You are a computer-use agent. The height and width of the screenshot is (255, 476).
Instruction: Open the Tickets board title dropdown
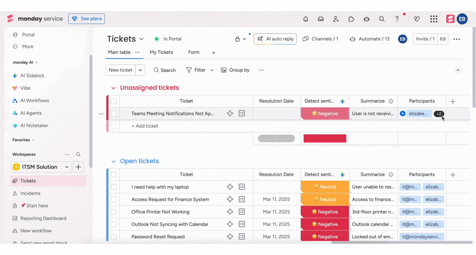tap(141, 39)
